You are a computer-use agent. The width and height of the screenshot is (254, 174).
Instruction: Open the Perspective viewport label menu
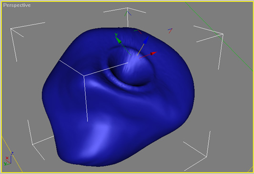click(17, 5)
